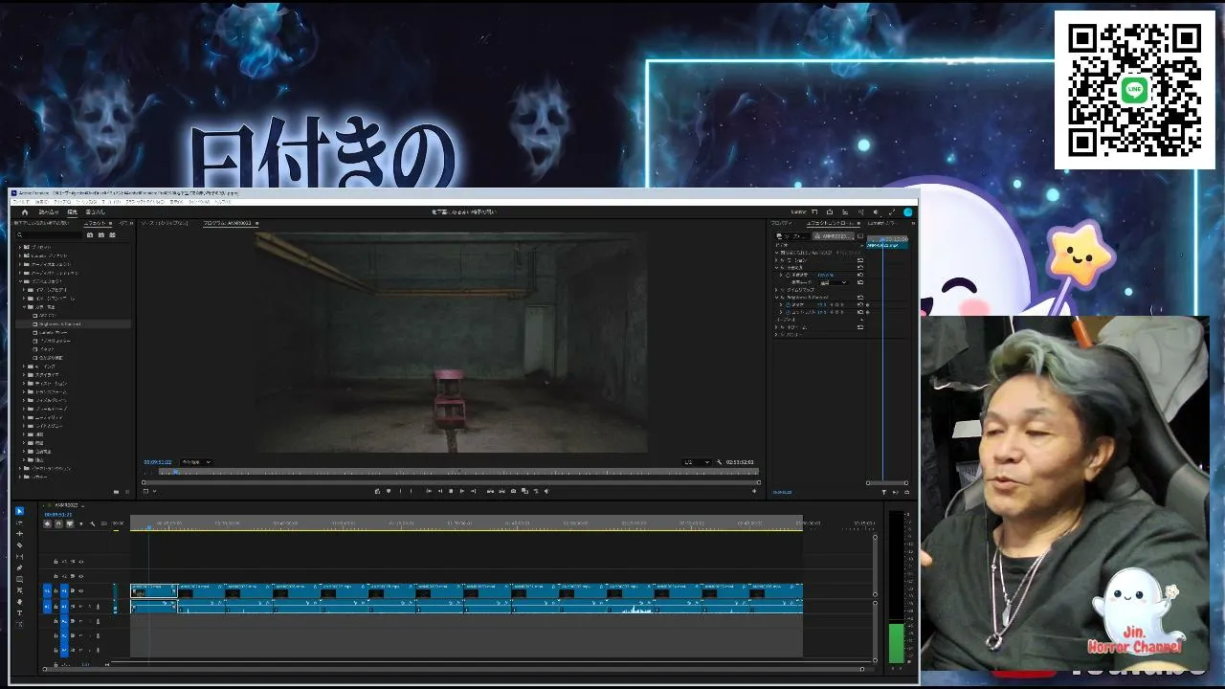
Task: Switch to the Export (書き出し) tab
Action: click(x=95, y=211)
